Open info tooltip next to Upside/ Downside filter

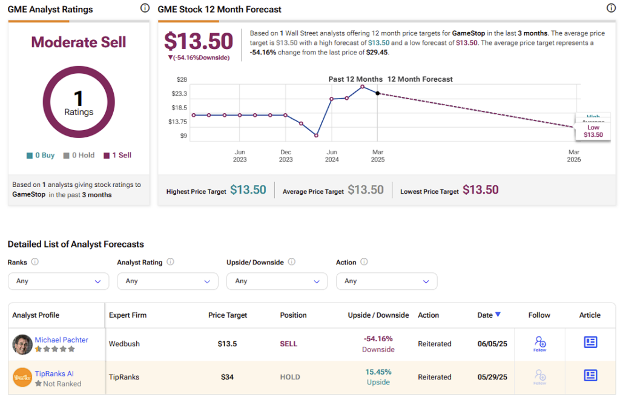[x=291, y=262]
